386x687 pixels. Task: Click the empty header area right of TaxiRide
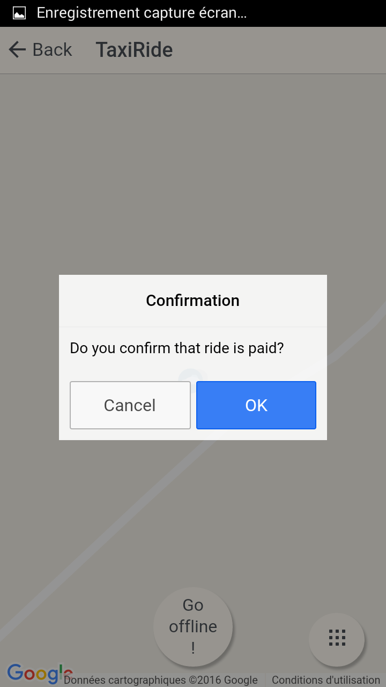click(279, 50)
